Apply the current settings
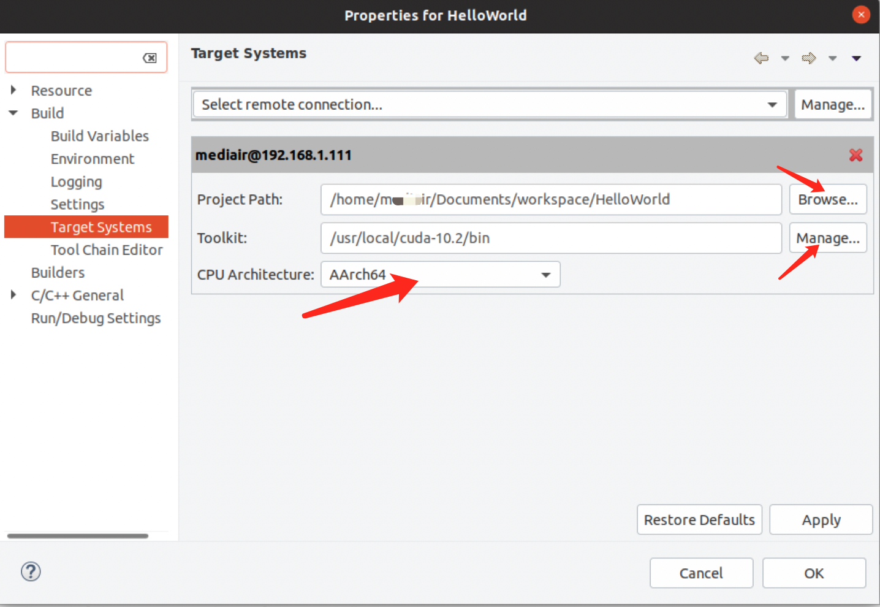This screenshot has height=607, width=880. click(821, 519)
